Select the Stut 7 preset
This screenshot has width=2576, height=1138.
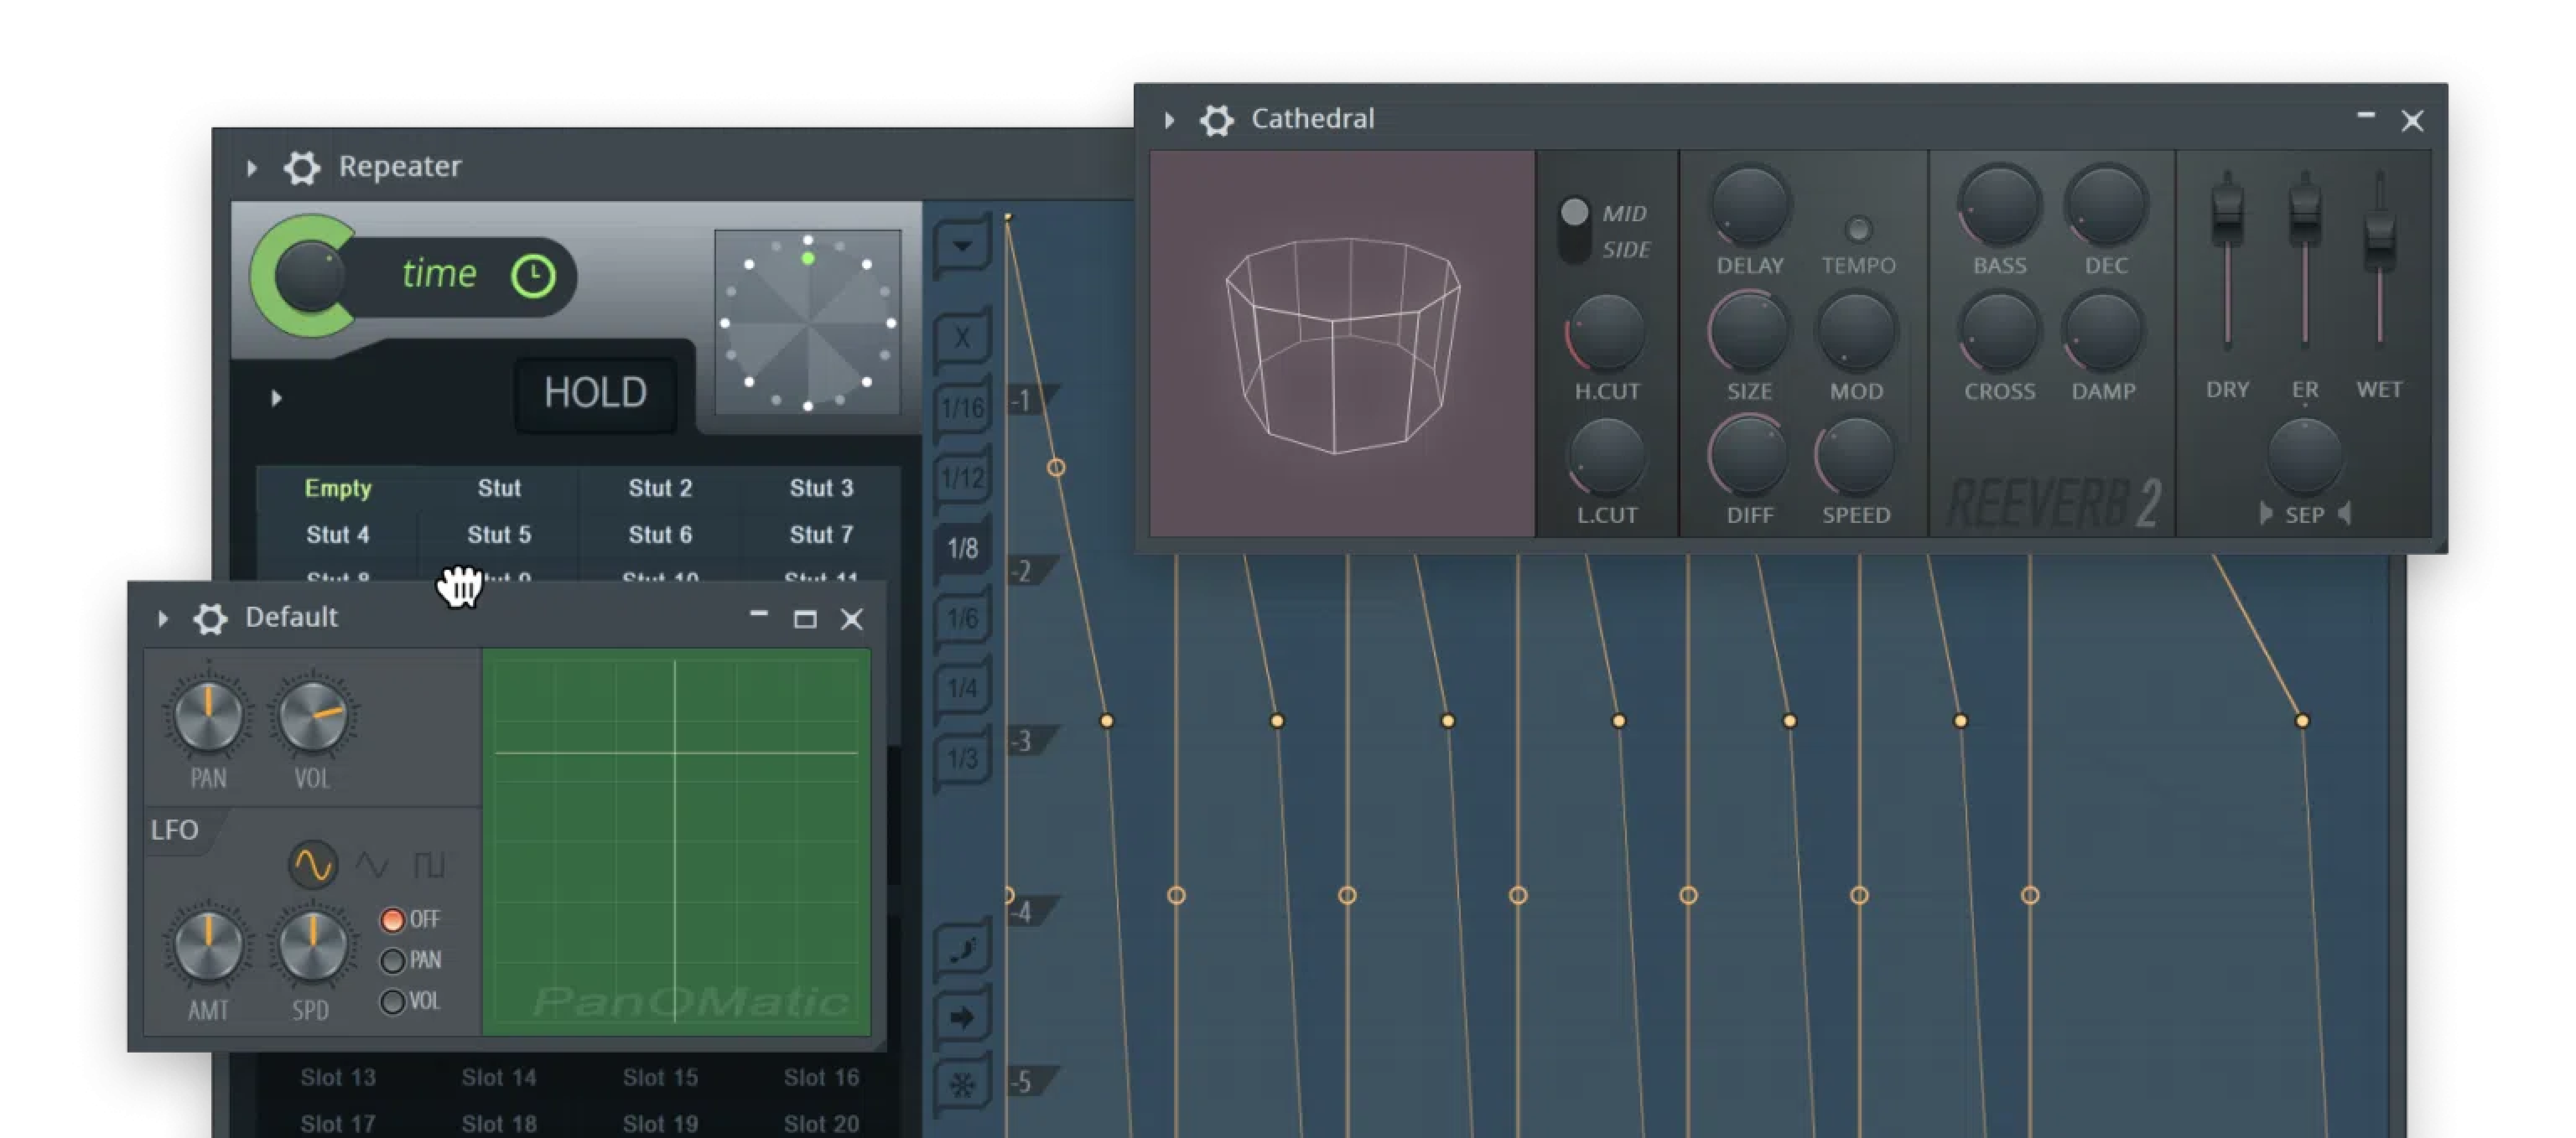821,535
